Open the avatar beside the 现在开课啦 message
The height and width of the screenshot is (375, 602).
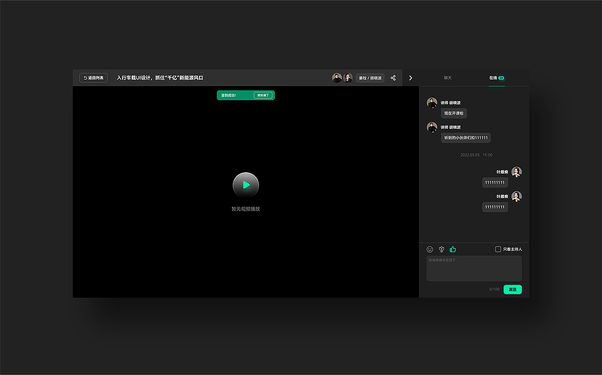tap(432, 103)
